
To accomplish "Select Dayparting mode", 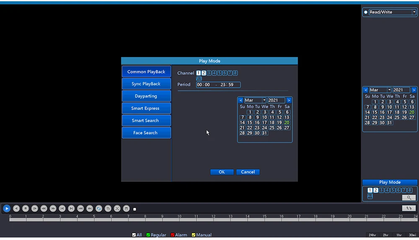I will (146, 96).
